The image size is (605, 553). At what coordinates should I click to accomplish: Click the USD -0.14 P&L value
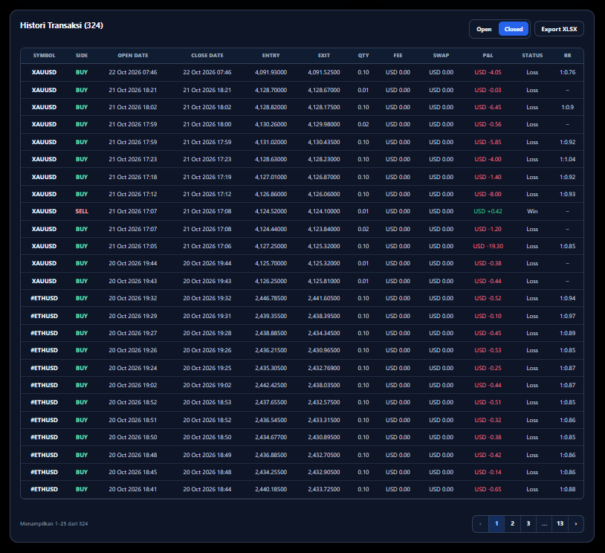[488, 472]
